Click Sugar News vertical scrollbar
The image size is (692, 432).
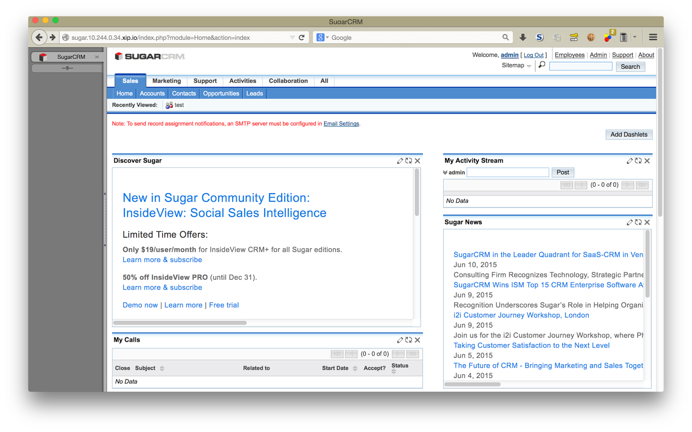pos(647,264)
